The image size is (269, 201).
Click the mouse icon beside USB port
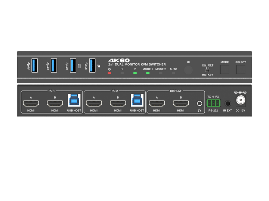coord(99,66)
